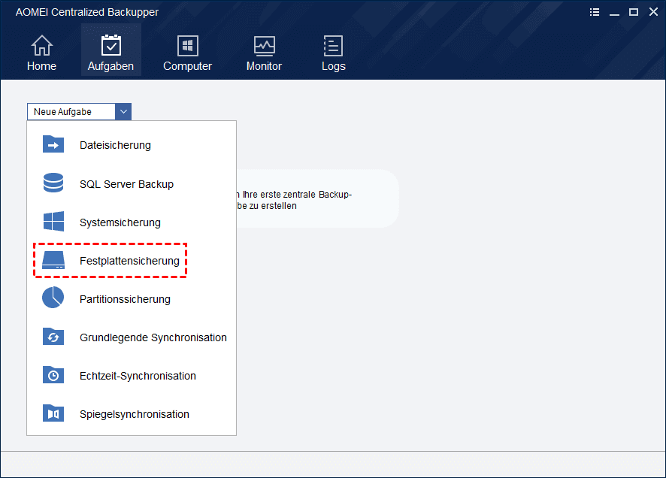This screenshot has height=478, width=666.
Task: Click the Aufgaben calendar-check icon
Action: tap(110, 45)
